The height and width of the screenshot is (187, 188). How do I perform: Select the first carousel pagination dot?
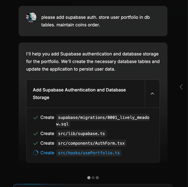click(89, 178)
